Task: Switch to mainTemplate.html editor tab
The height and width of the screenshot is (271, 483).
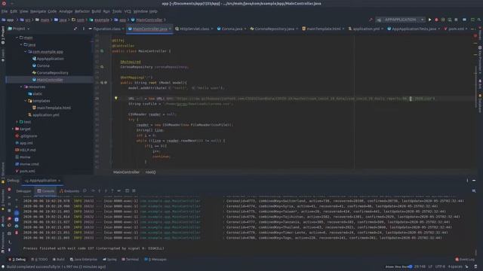Action: coord(323,29)
